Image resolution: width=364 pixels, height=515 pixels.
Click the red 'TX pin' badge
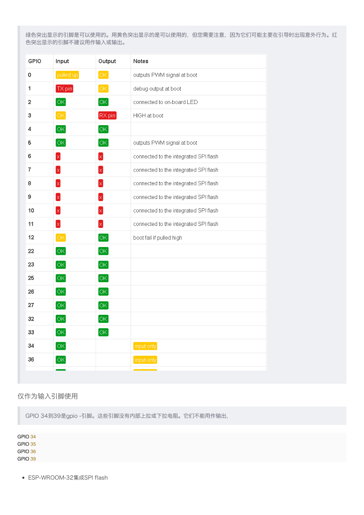pos(64,88)
